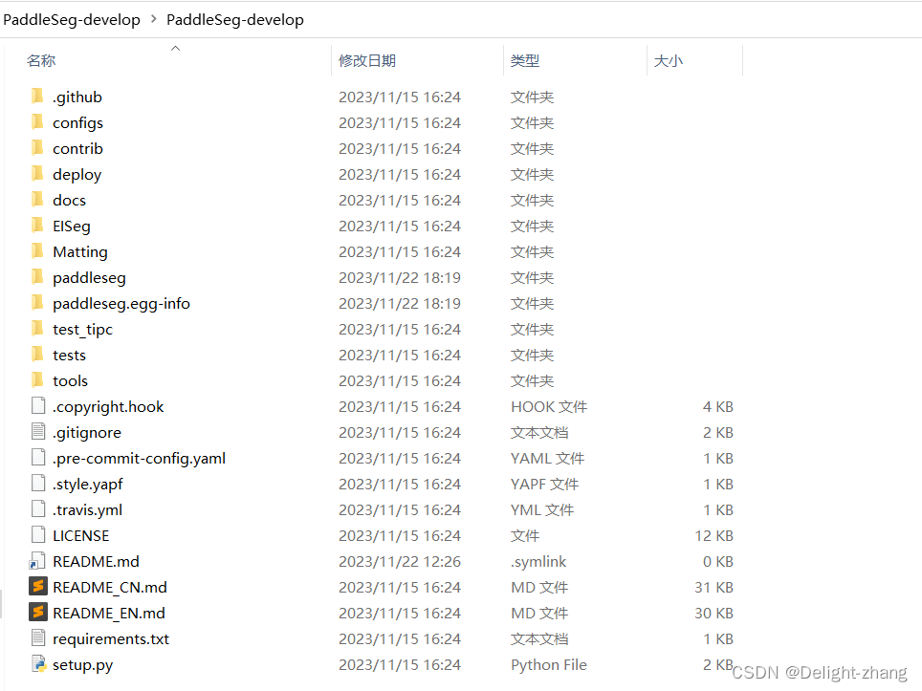The height and width of the screenshot is (691, 922).
Task: Click the Python File type of setup.py
Action: pyautogui.click(x=549, y=665)
